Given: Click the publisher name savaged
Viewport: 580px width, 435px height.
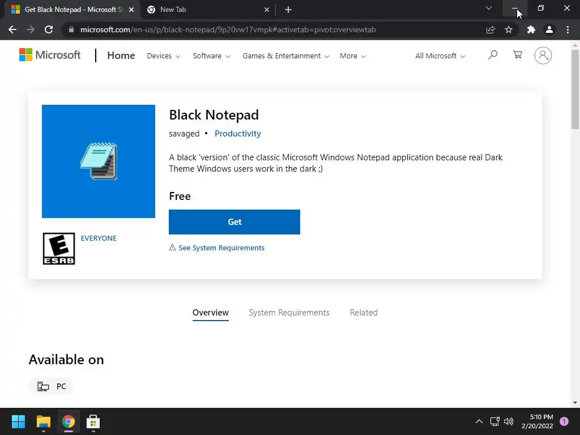Looking at the screenshot, I should tap(184, 134).
